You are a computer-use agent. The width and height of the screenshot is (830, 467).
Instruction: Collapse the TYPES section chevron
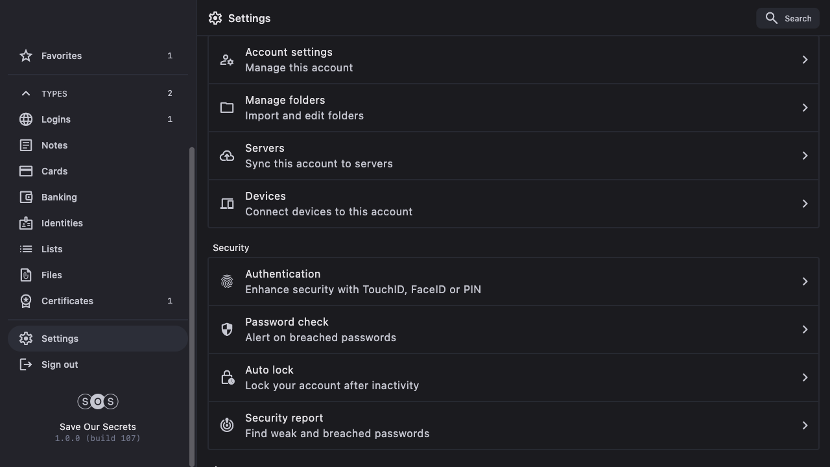pyautogui.click(x=26, y=93)
